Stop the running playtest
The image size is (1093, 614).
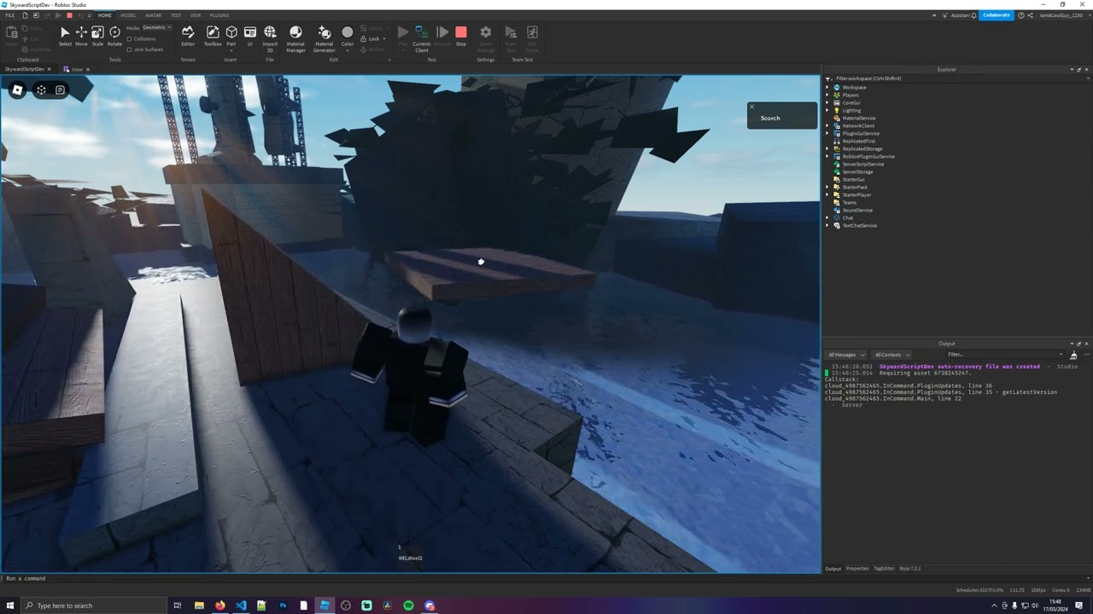tap(461, 35)
